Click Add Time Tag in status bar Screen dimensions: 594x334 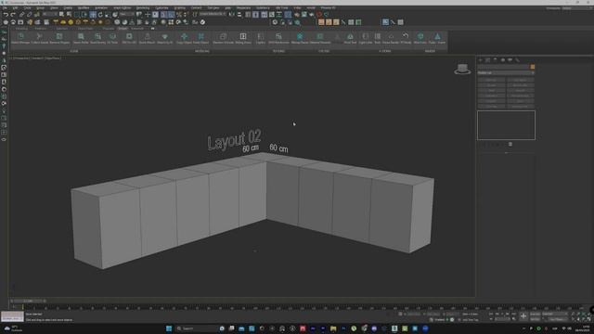tap(471, 319)
